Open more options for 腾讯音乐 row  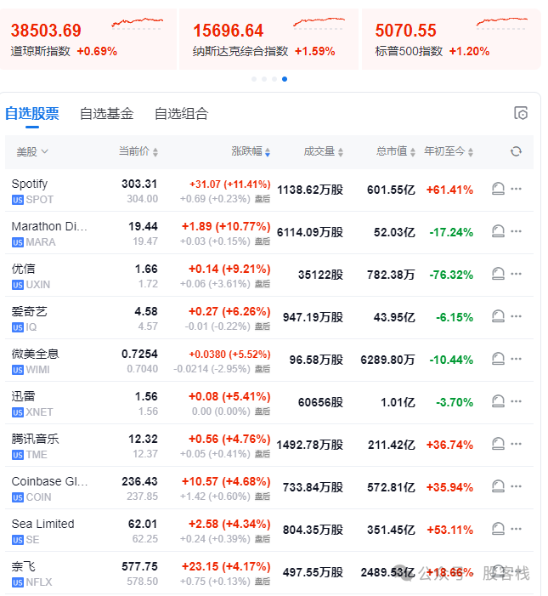(516, 445)
